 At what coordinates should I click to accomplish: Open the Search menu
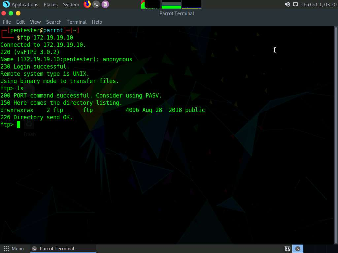54,22
